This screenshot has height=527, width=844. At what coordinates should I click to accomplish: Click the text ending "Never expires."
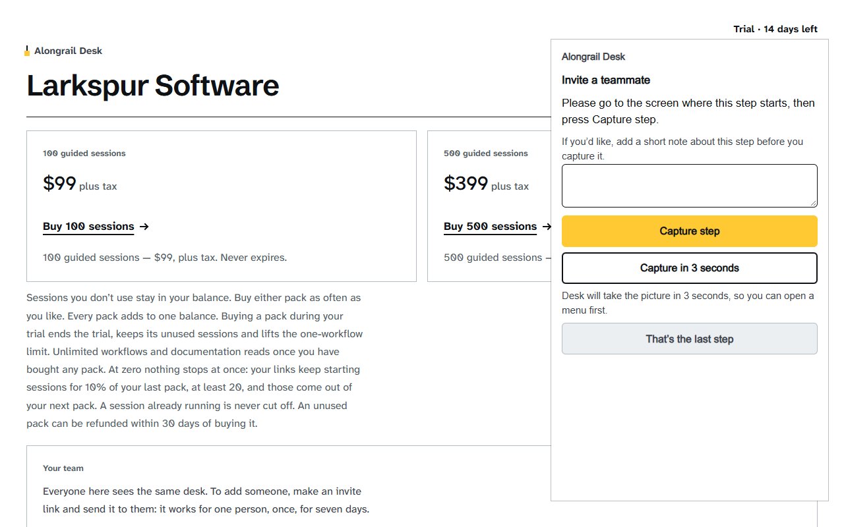click(165, 258)
